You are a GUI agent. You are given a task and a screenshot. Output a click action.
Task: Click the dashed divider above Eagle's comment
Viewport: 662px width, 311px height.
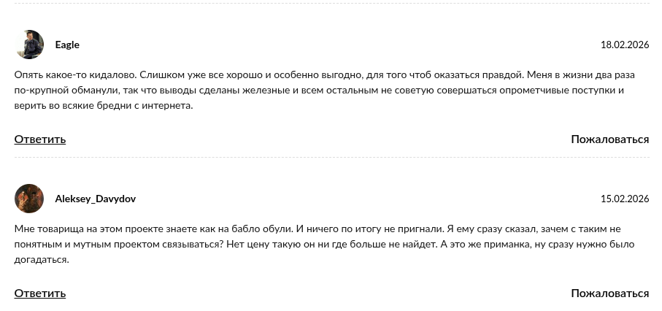tap(331, 4)
